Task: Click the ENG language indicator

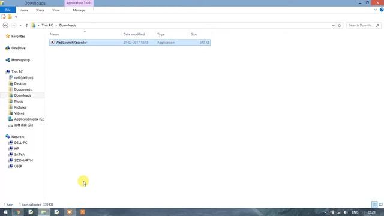Action: (x=355, y=212)
